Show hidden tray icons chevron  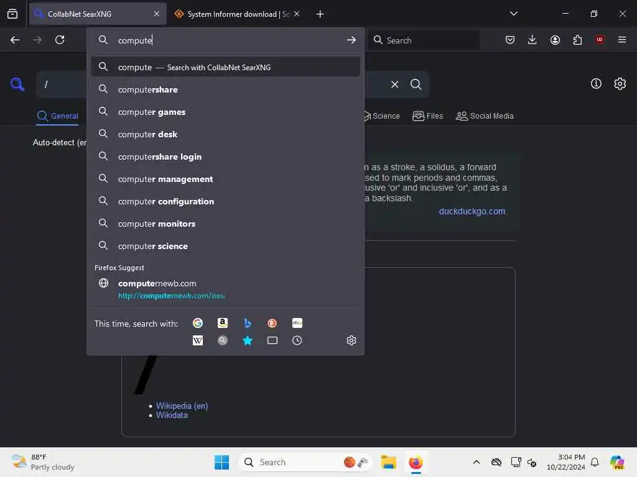(x=477, y=462)
